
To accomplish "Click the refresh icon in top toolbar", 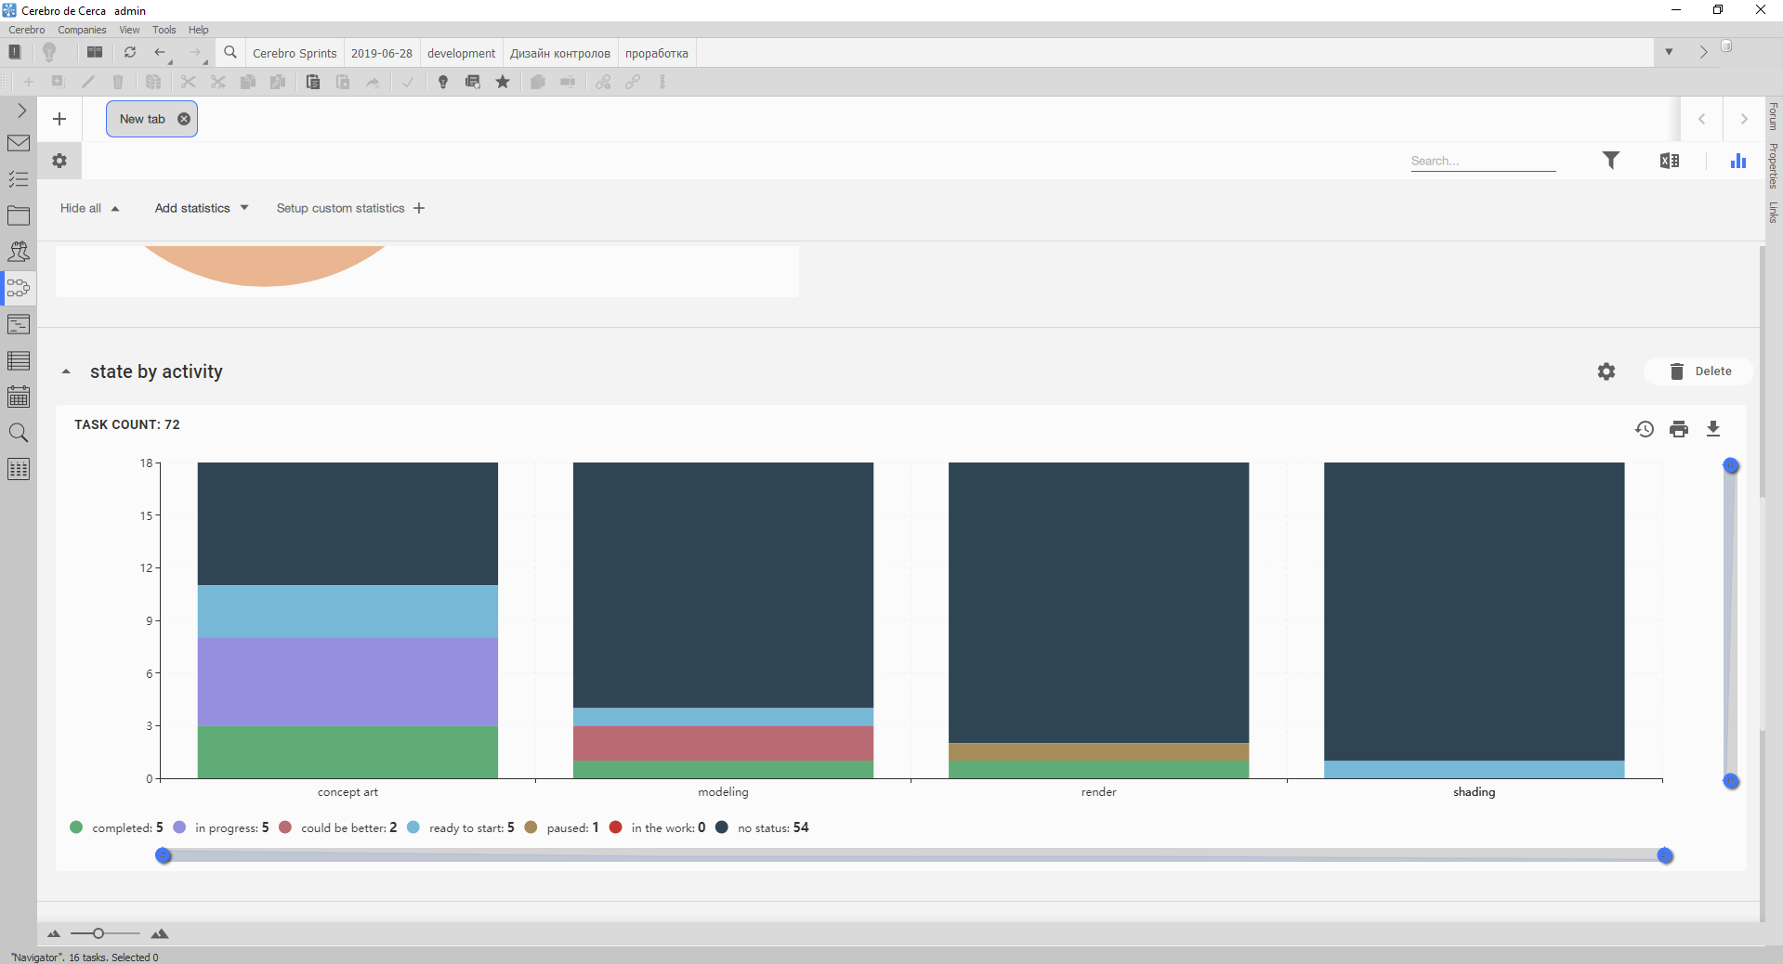I will click(x=130, y=53).
